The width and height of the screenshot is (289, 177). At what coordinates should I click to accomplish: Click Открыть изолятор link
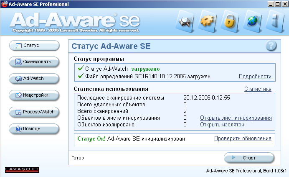pyautogui.click(x=222, y=125)
